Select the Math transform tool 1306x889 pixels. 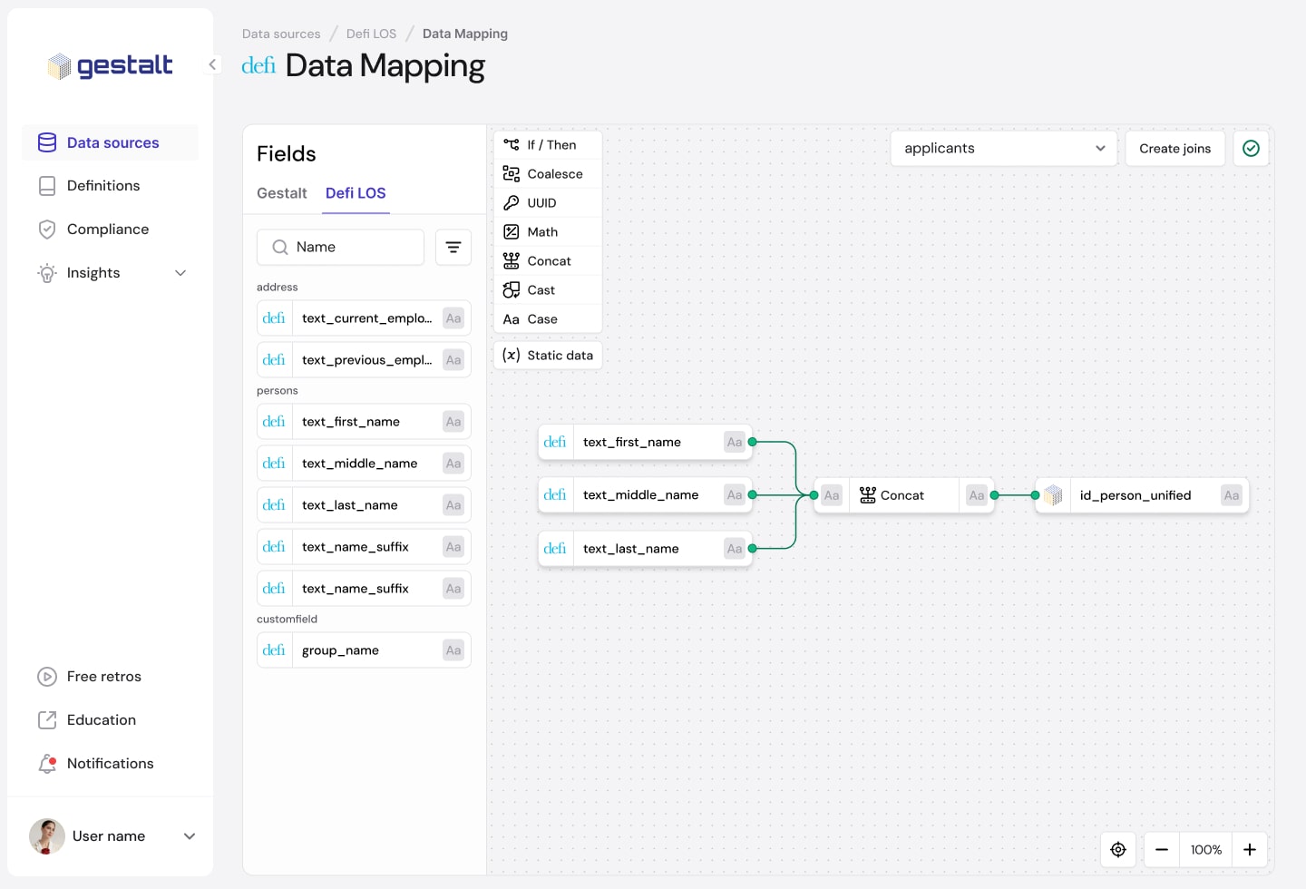pyautogui.click(x=548, y=231)
